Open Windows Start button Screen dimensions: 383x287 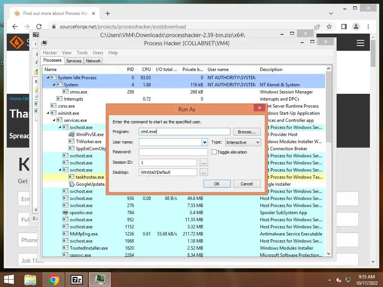coord(9,280)
